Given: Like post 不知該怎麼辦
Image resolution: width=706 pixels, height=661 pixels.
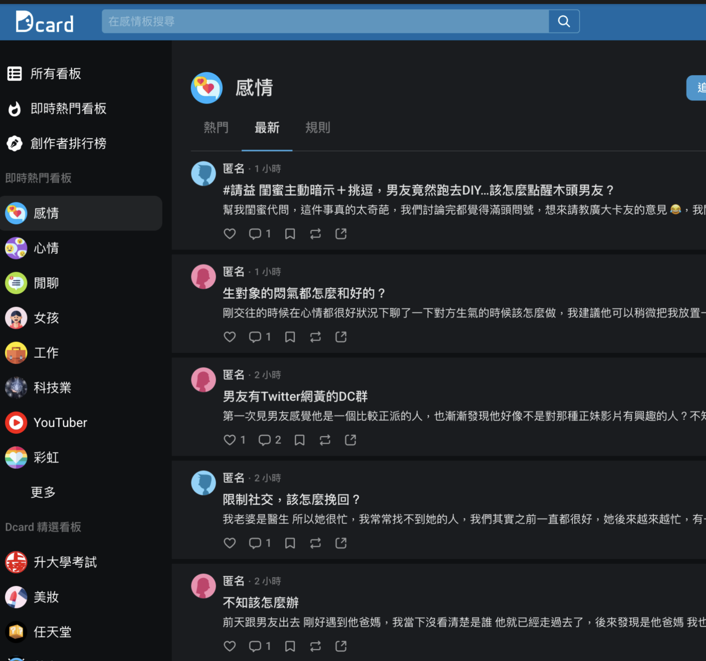Looking at the screenshot, I should coord(230,646).
